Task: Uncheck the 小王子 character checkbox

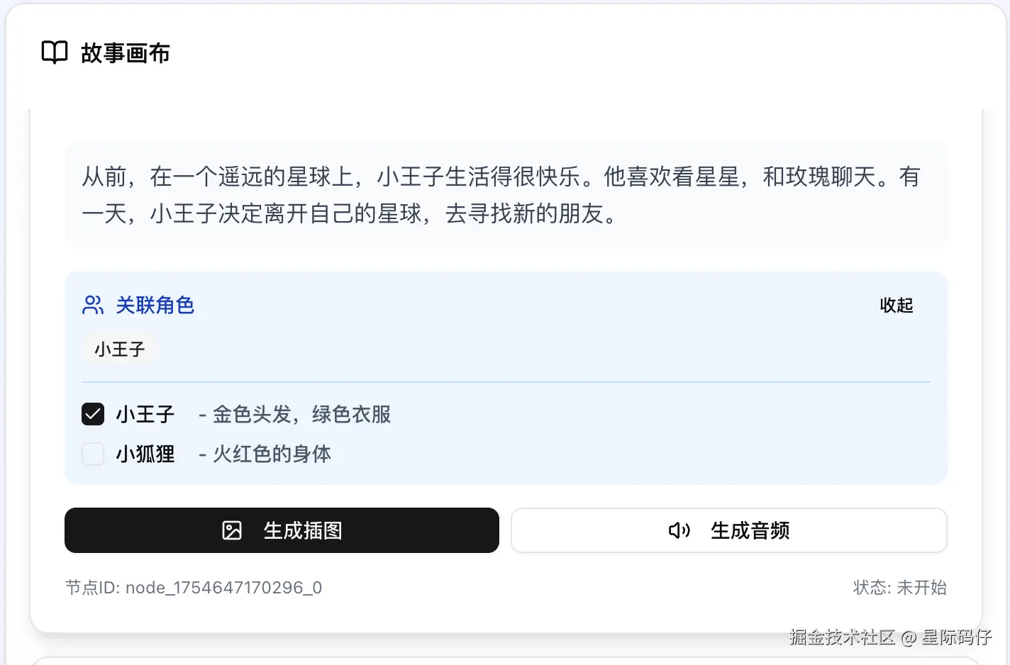Action: (x=93, y=414)
